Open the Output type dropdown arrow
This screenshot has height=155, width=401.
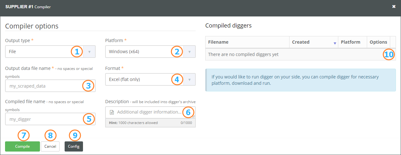89,52
